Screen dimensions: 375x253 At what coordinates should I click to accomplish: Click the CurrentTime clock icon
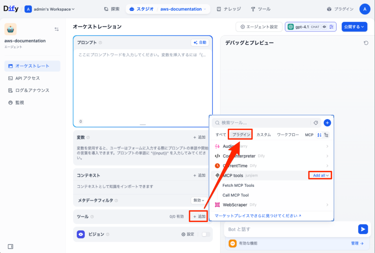(x=217, y=166)
